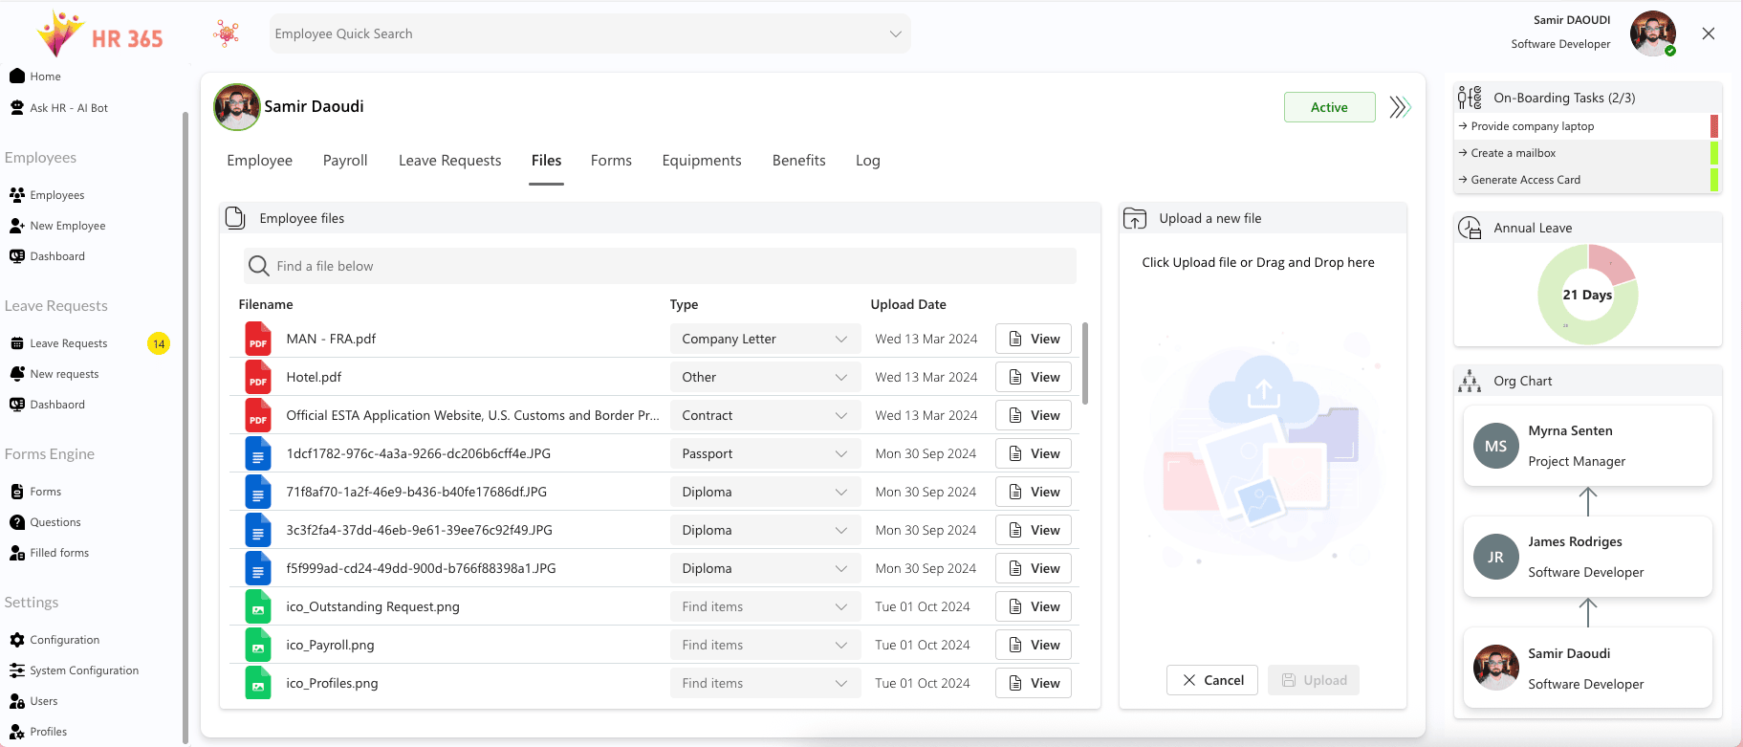Click the top-right X close icon
Image resolution: width=1743 pixels, height=747 pixels.
click(x=1709, y=33)
